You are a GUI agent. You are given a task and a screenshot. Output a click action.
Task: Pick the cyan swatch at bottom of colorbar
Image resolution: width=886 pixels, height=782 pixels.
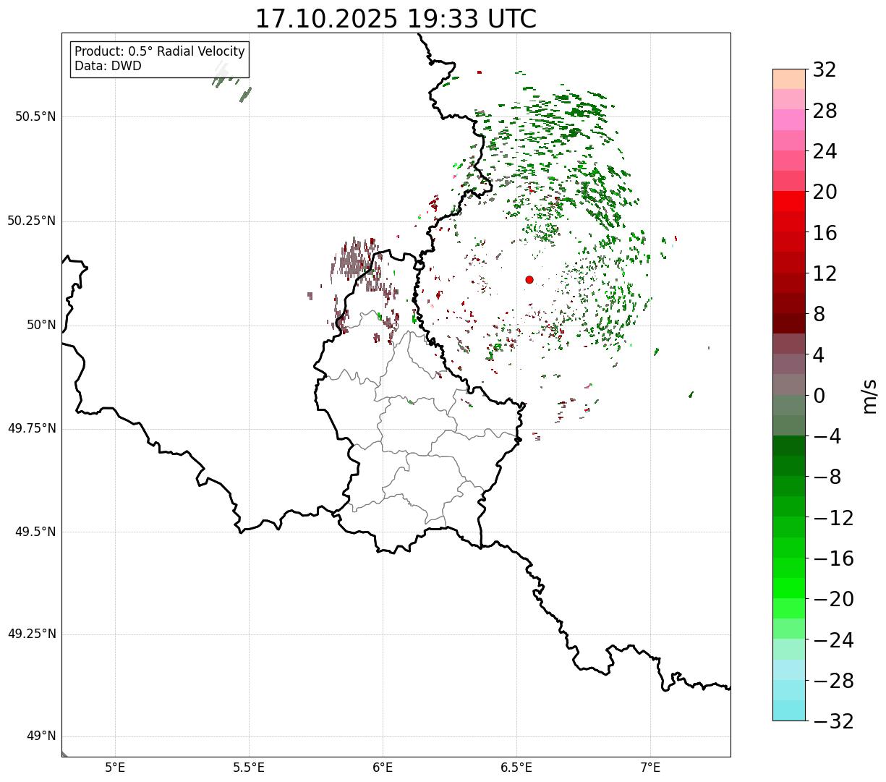(x=789, y=710)
